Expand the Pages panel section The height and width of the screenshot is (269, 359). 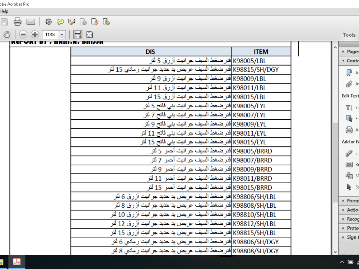[349, 52]
